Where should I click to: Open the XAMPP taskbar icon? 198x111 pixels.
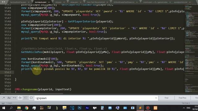pyautogui.click(x=155, y=108)
